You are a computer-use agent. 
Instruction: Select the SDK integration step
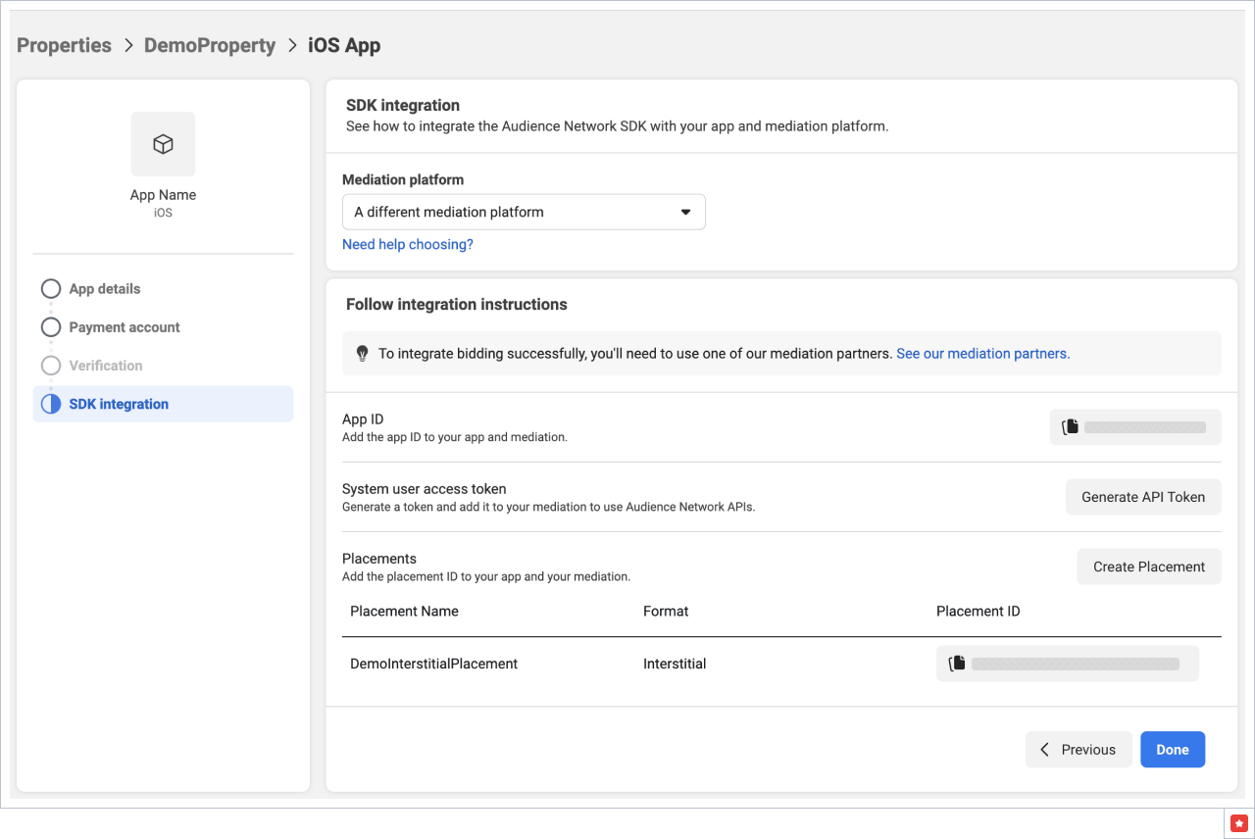click(119, 404)
